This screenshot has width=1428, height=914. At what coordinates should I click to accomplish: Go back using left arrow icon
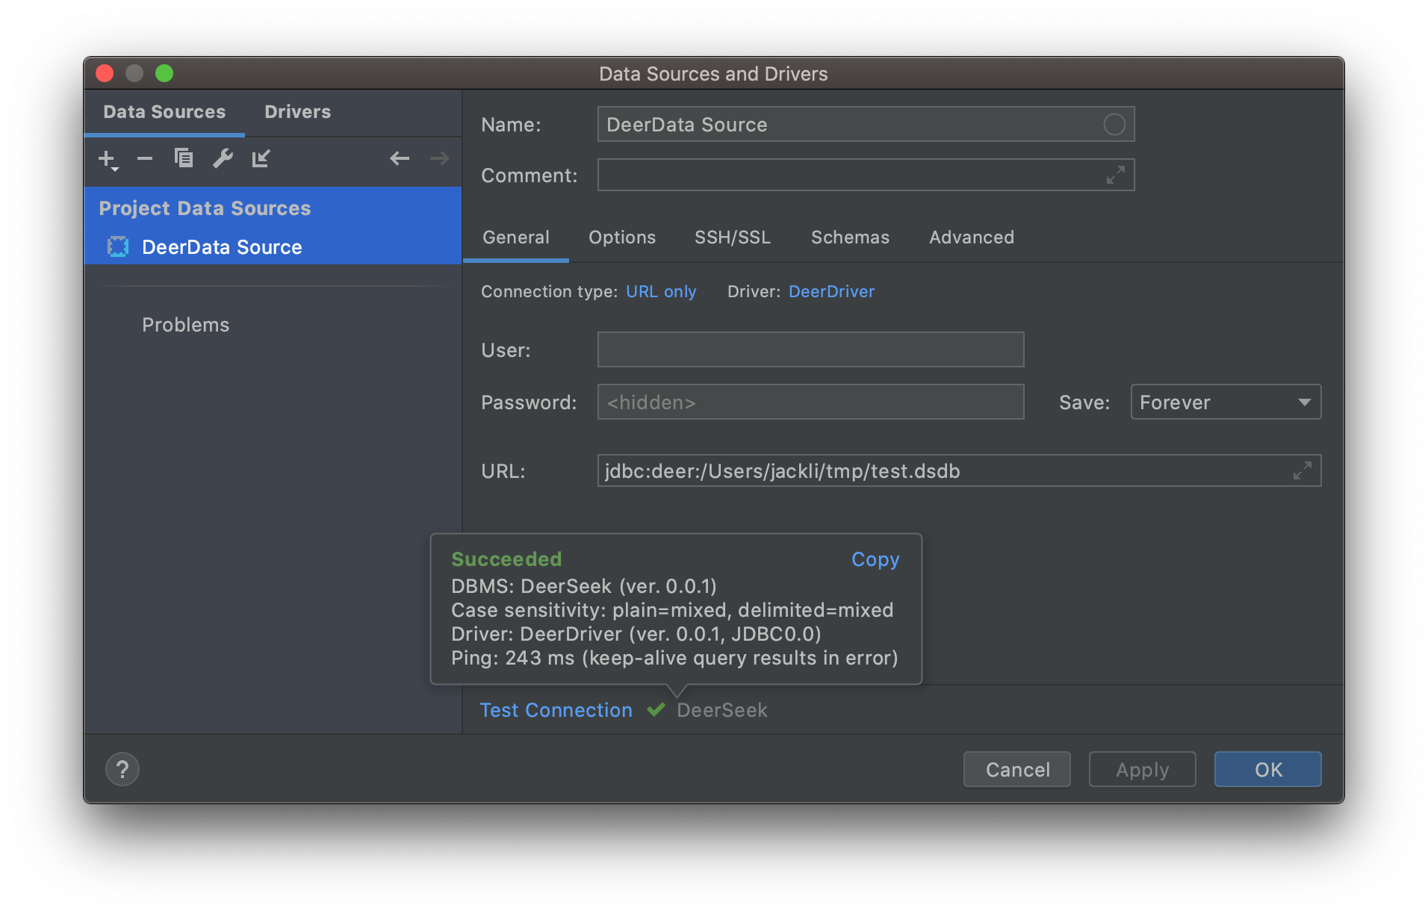click(x=400, y=158)
